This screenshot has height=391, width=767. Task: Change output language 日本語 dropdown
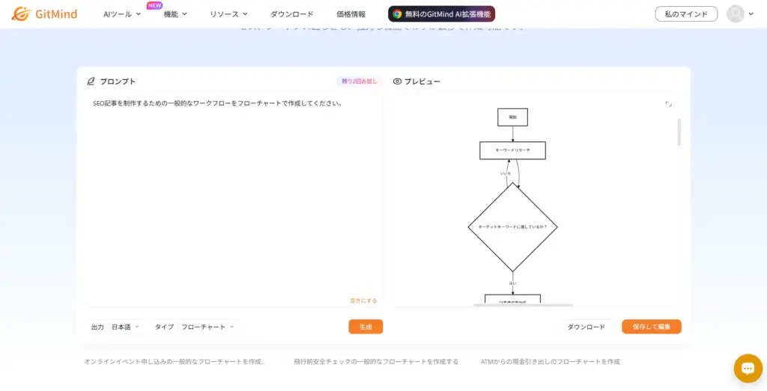pos(125,327)
